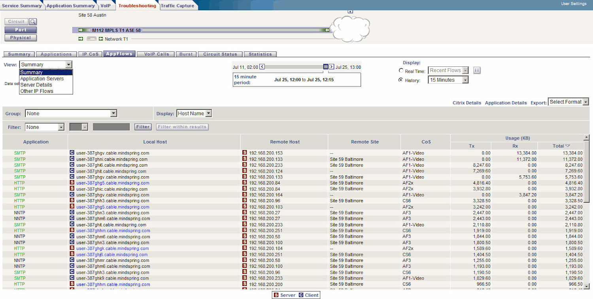Select the History display option
Viewport: 593px width, 299px height.
click(401, 79)
